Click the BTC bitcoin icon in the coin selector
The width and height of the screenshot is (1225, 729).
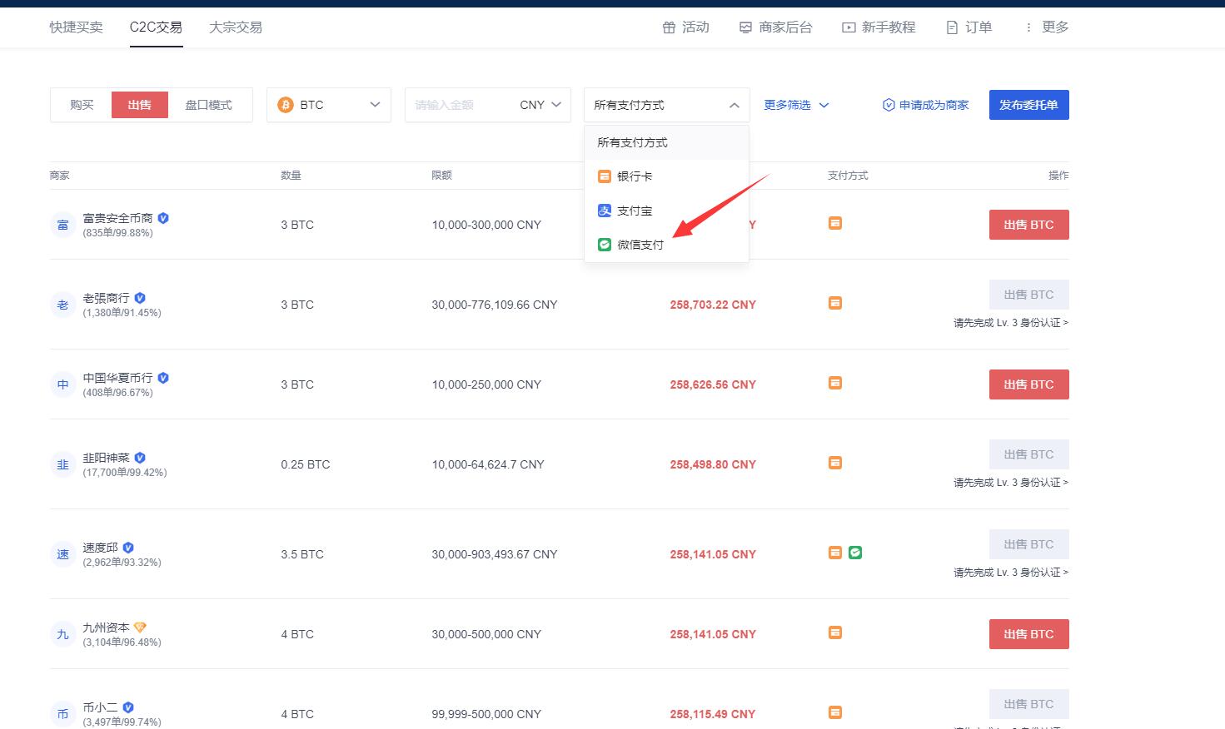286,104
